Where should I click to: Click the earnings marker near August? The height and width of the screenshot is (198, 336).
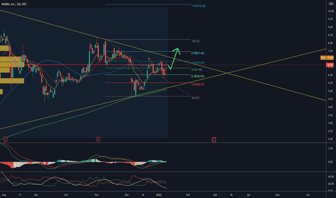point(5,140)
